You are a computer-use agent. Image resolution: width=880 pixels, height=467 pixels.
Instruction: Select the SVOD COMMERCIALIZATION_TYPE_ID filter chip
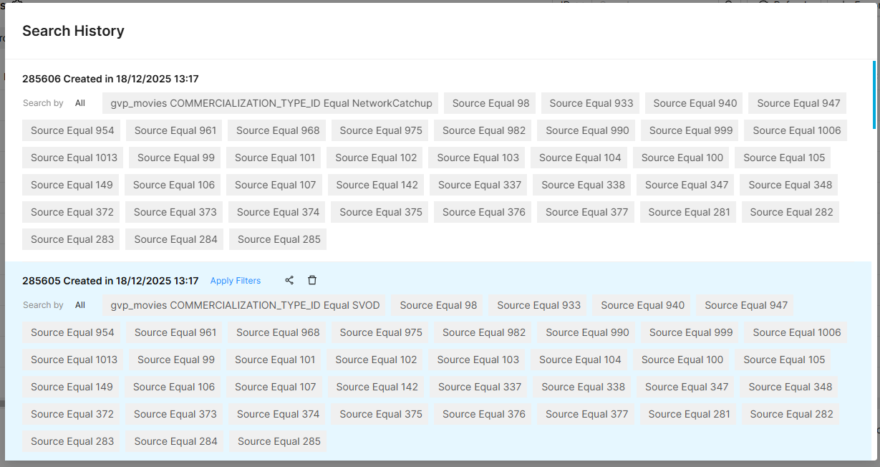coord(245,305)
